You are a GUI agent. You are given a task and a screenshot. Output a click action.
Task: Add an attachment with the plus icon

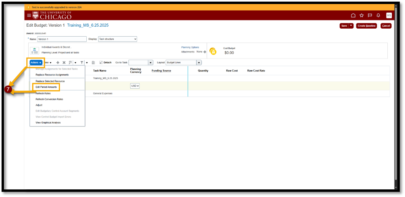tap(205, 52)
